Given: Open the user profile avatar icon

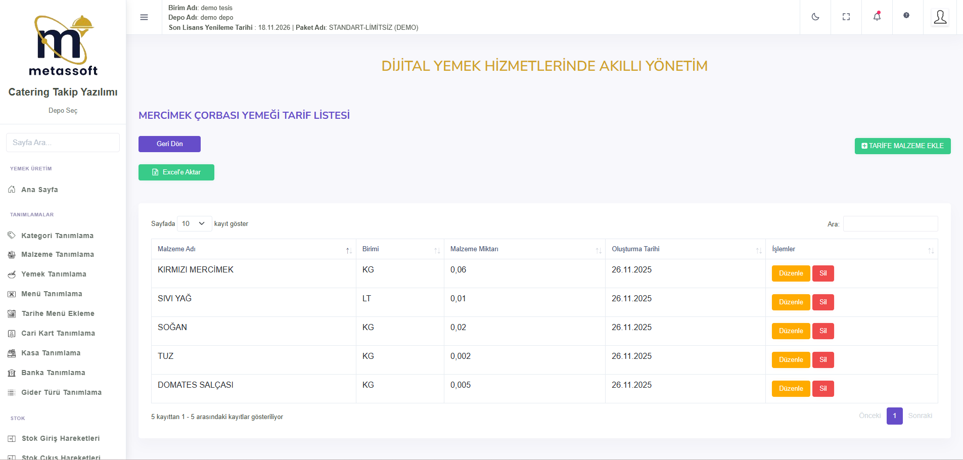Looking at the screenshot, I should 940,17.
